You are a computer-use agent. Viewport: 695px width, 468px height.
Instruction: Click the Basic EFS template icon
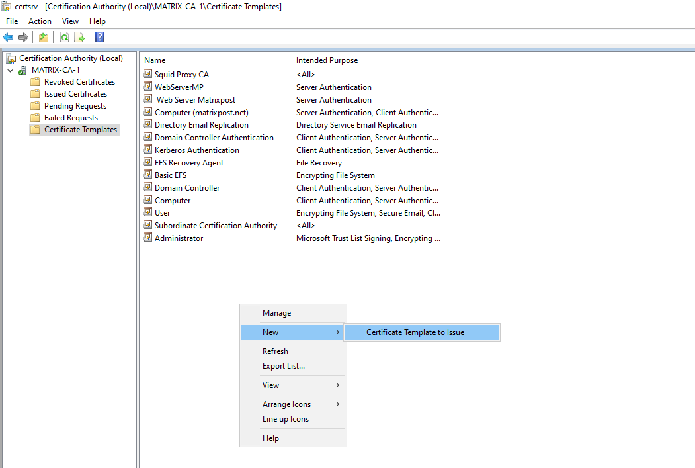tap(147, 175)
